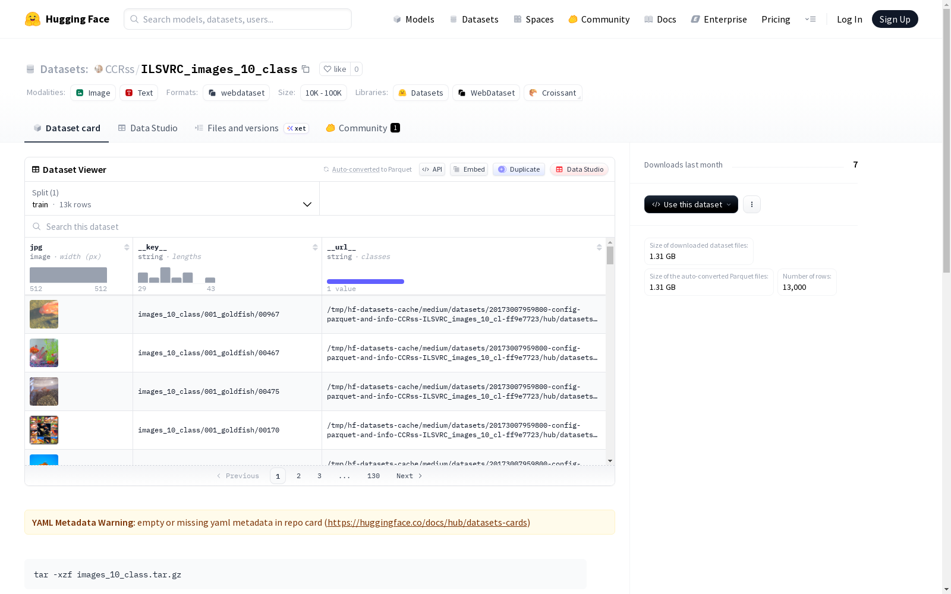Image resolution: width=951 pixels, height=594 pixels.
Task: Open the dataset Community tab
Action: point(363,128)
